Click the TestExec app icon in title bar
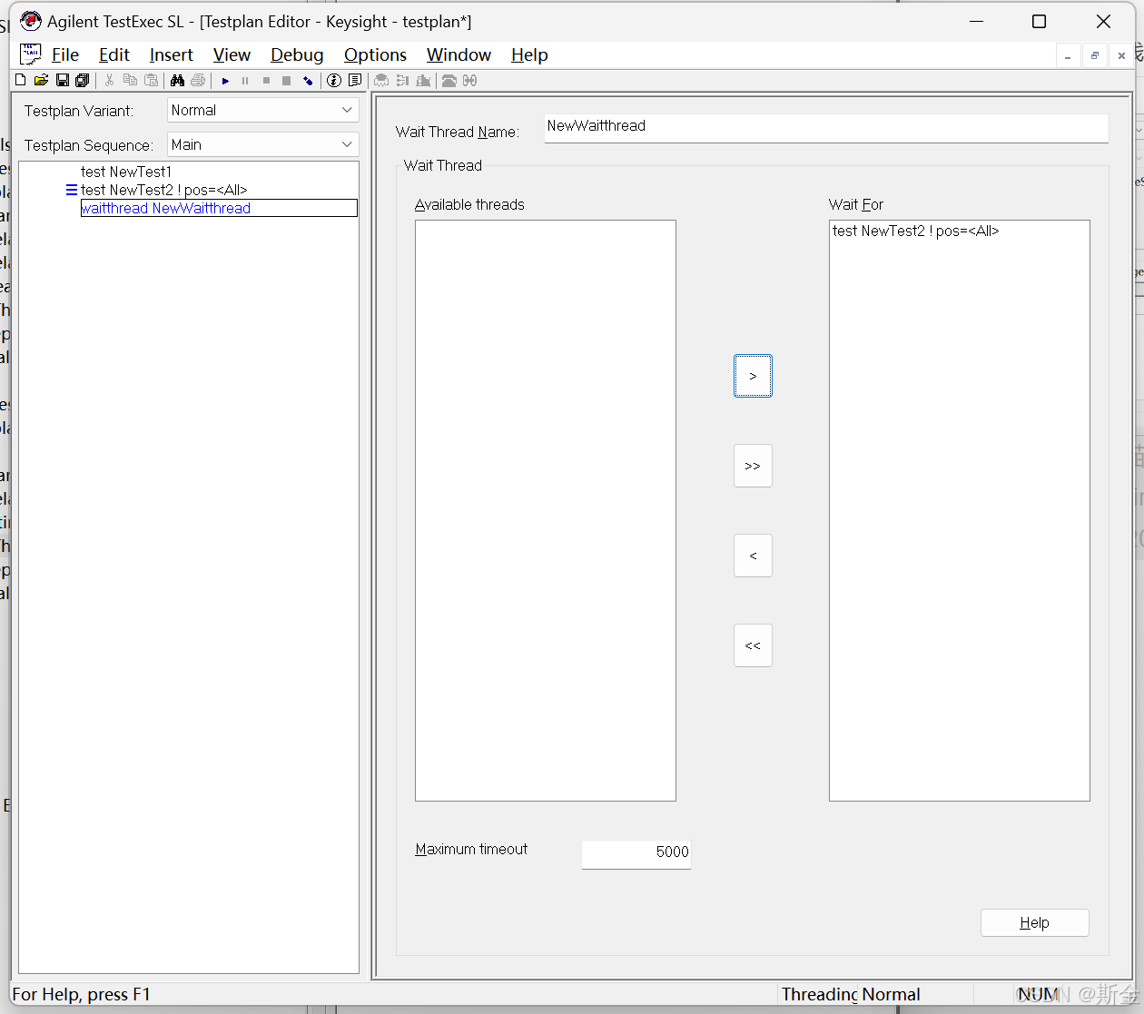The image size is (1144, 1014). pyautogui.click(x=31, y=20)
